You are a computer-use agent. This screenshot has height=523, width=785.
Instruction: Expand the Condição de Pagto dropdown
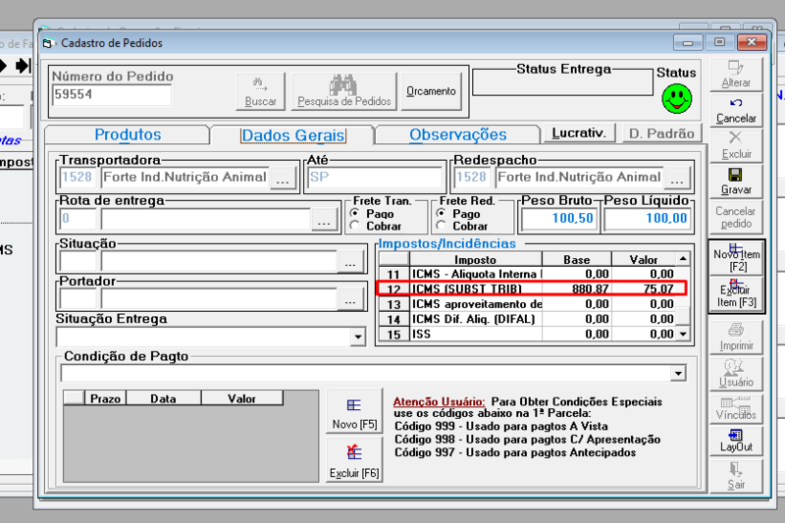click(x=678, y=373)
